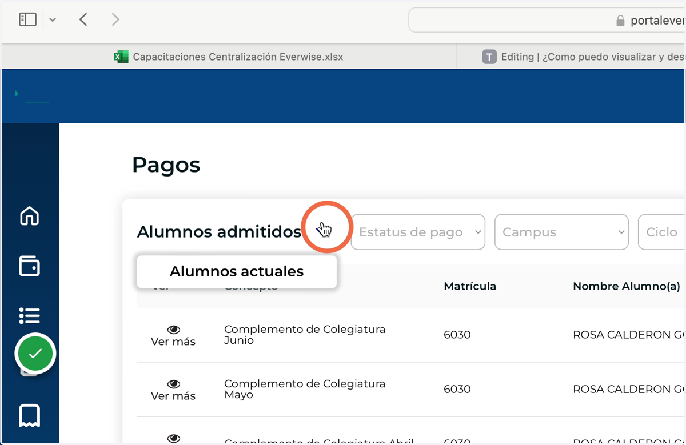Switch to Capacitaciones Centralización Everwise.xlsx tab
The image size is (686, 445).
229,57
